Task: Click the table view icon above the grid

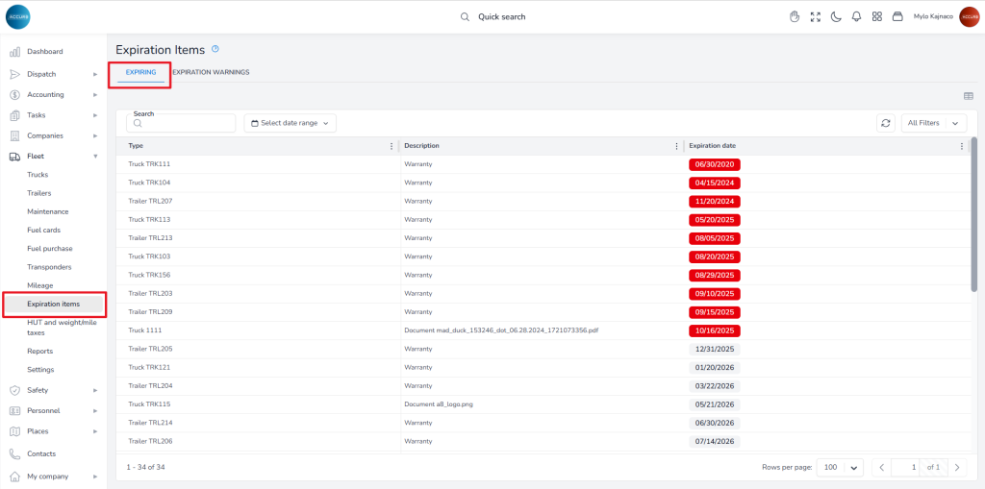Action: pyautogui.click(x=969, y=96)
